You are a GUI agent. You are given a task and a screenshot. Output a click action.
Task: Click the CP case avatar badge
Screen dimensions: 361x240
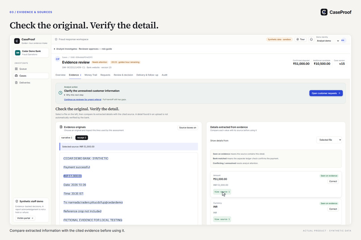[58, 59]
